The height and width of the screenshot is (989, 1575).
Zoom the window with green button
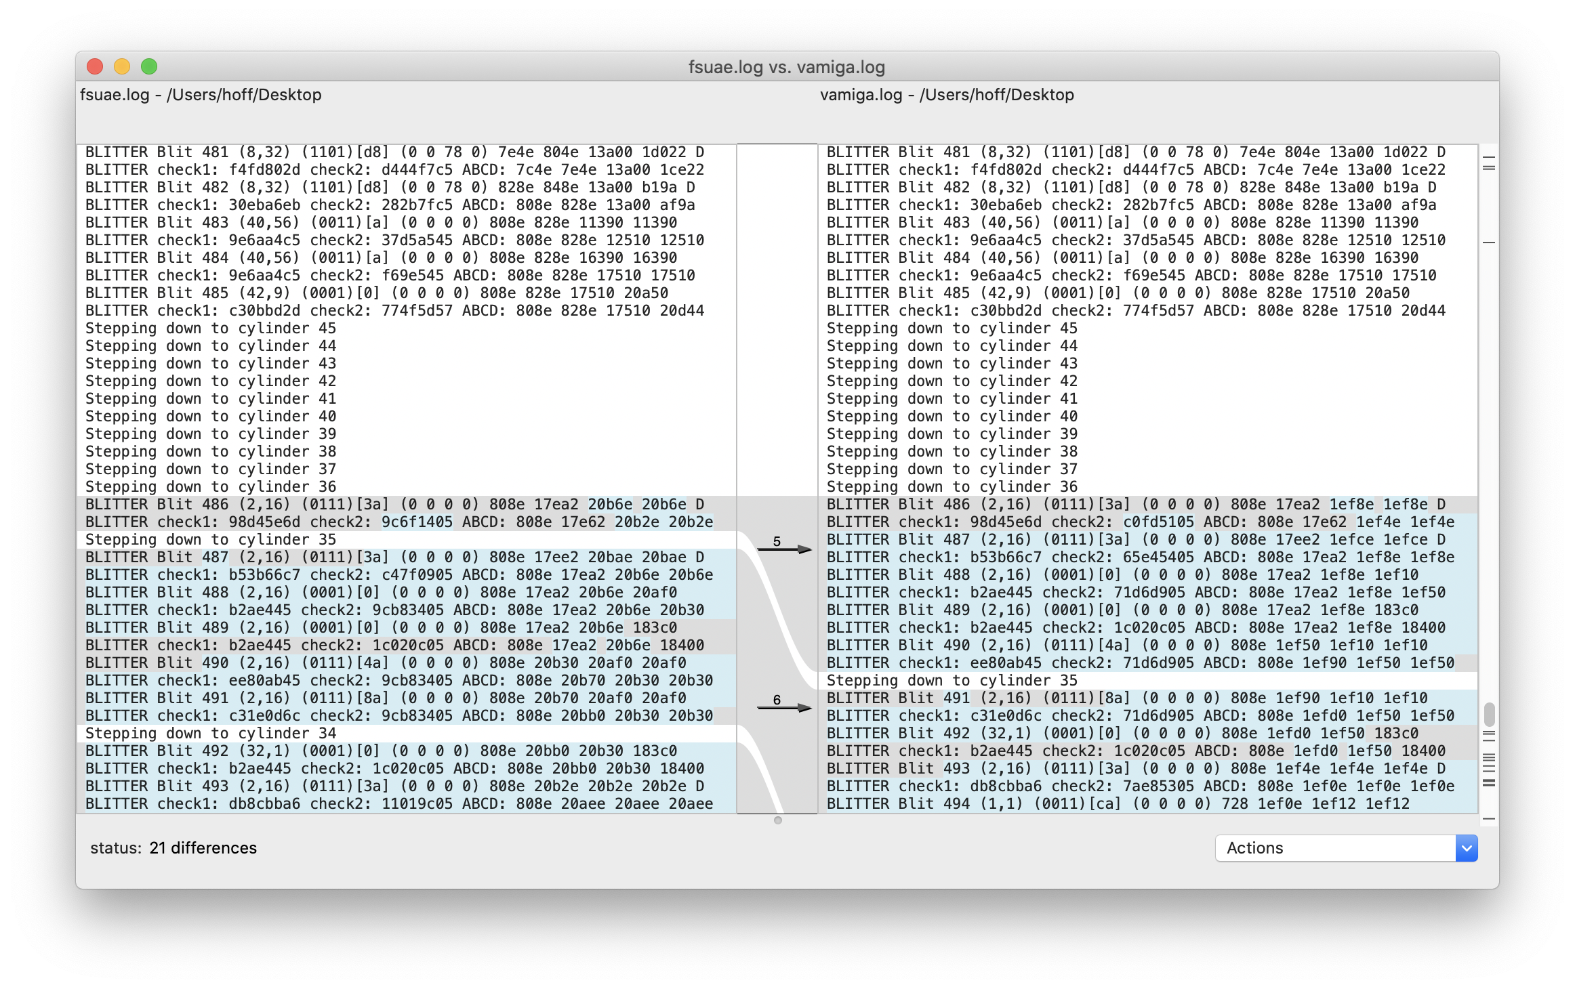point(149,66)
